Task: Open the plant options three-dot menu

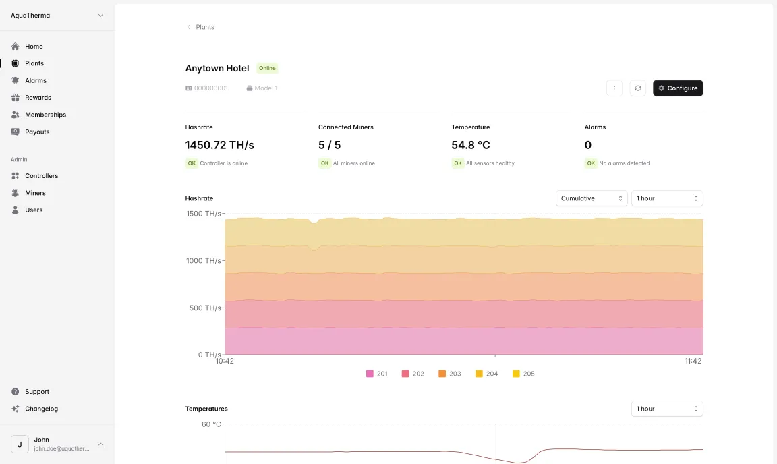Action: 614,88
